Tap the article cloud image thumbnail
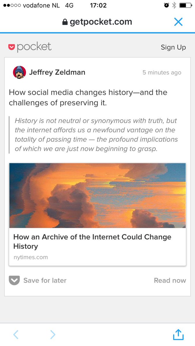This screenshot has width=195, height=346. [x=97, y=195]
